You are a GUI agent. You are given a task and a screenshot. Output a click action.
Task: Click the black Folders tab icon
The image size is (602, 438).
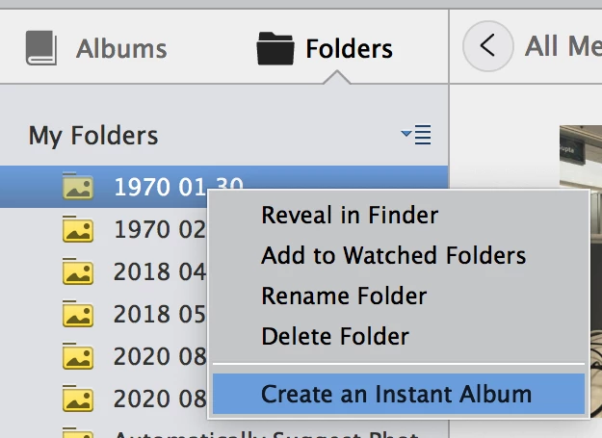tap(275, 48)
